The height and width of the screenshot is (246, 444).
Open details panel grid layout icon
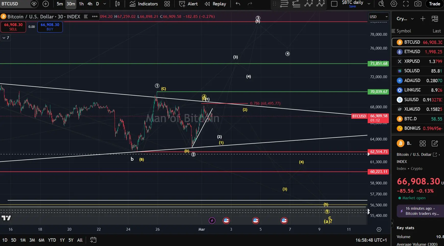tap(423, 143)
